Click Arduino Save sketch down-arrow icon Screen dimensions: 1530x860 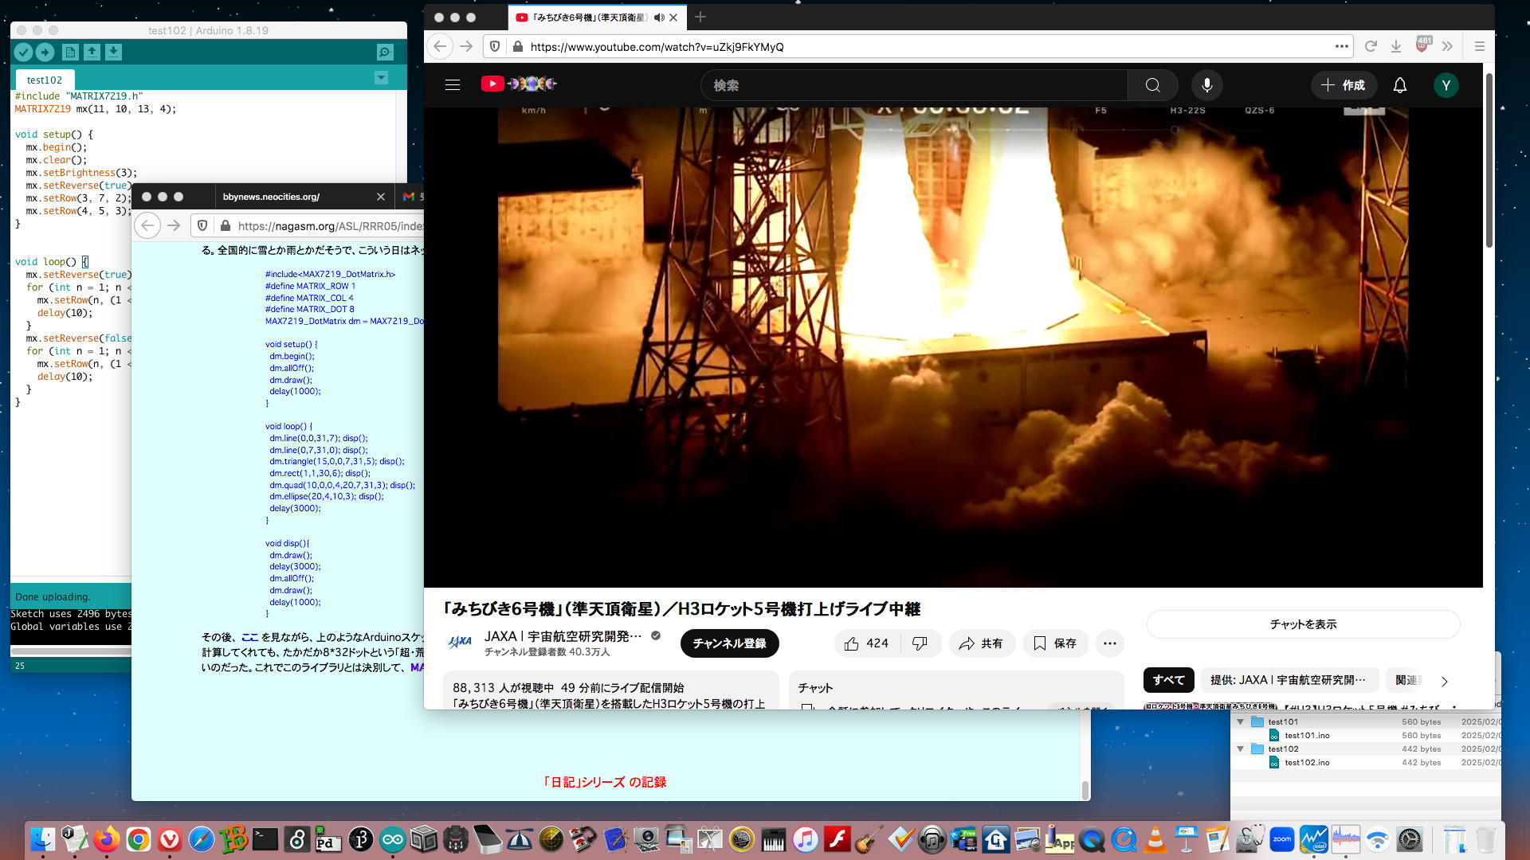pyautogui.click(x=113, y=53)
